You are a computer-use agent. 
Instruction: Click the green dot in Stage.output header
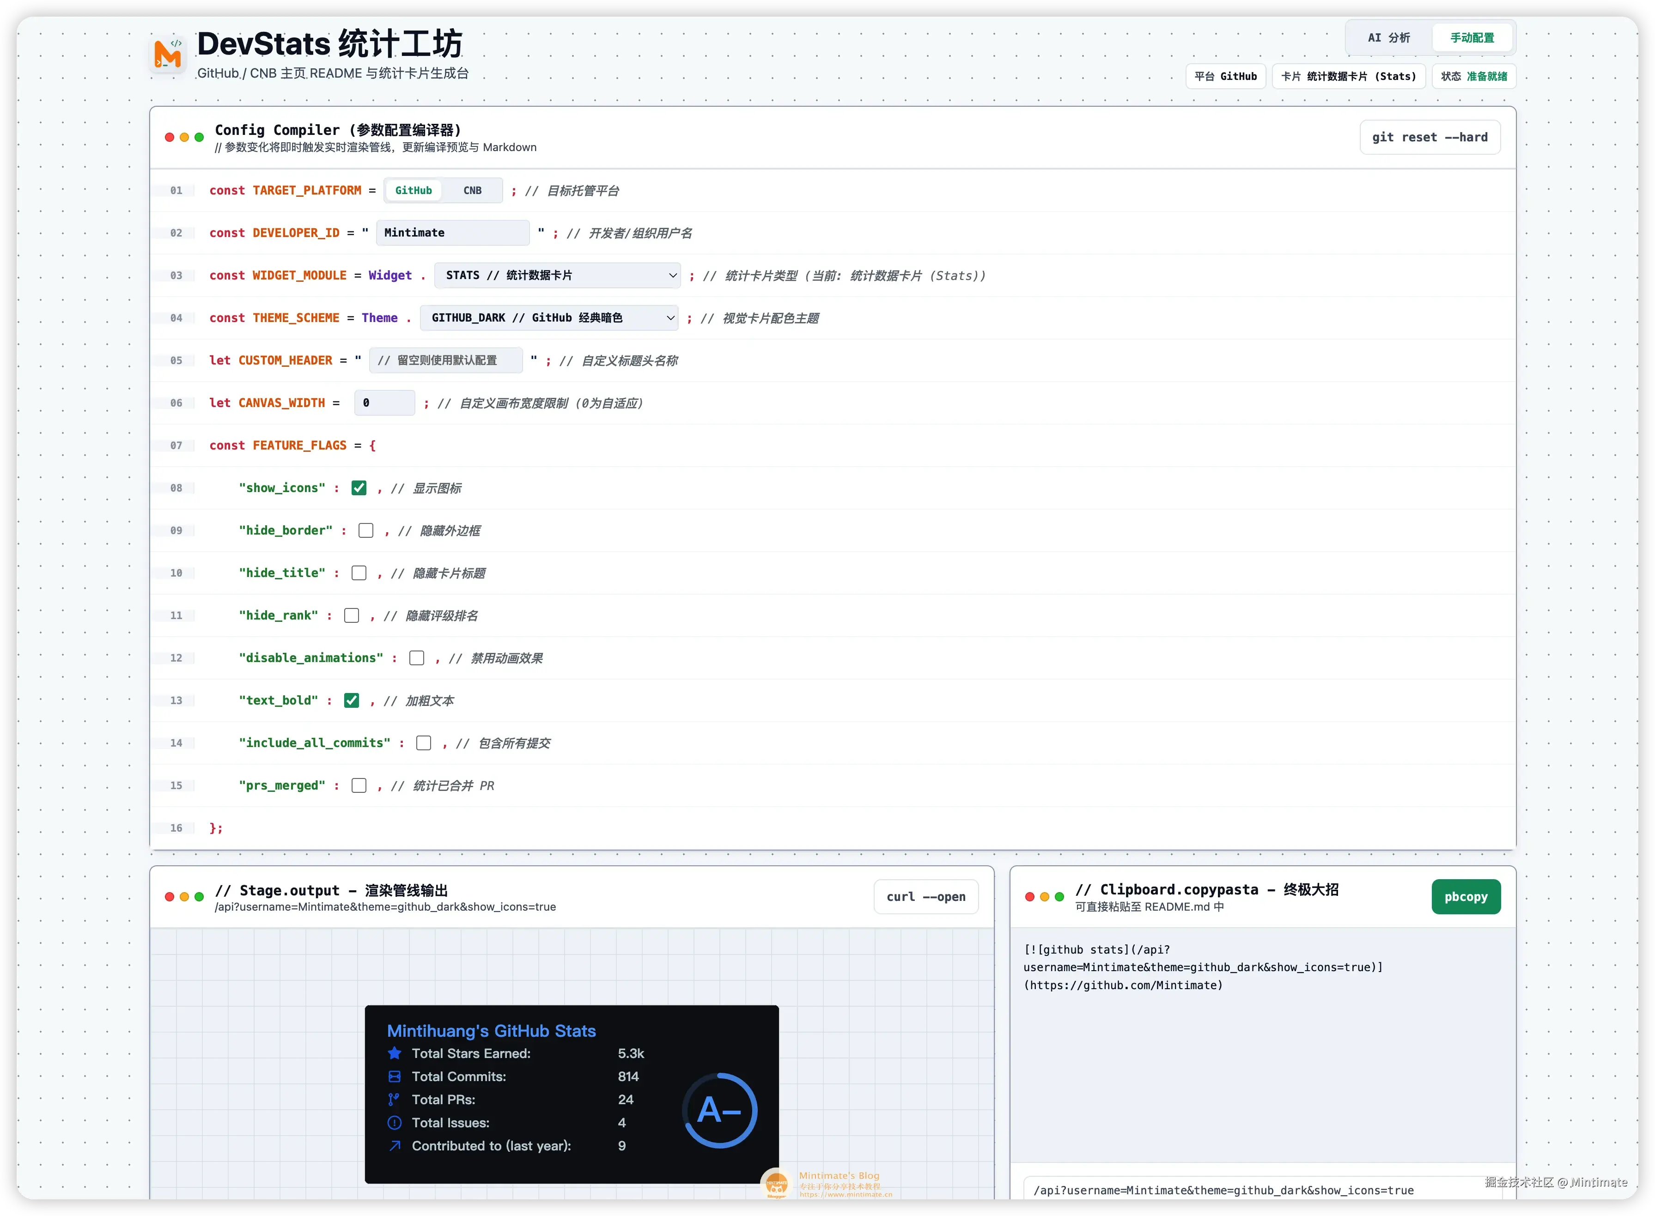click(199, 897)
